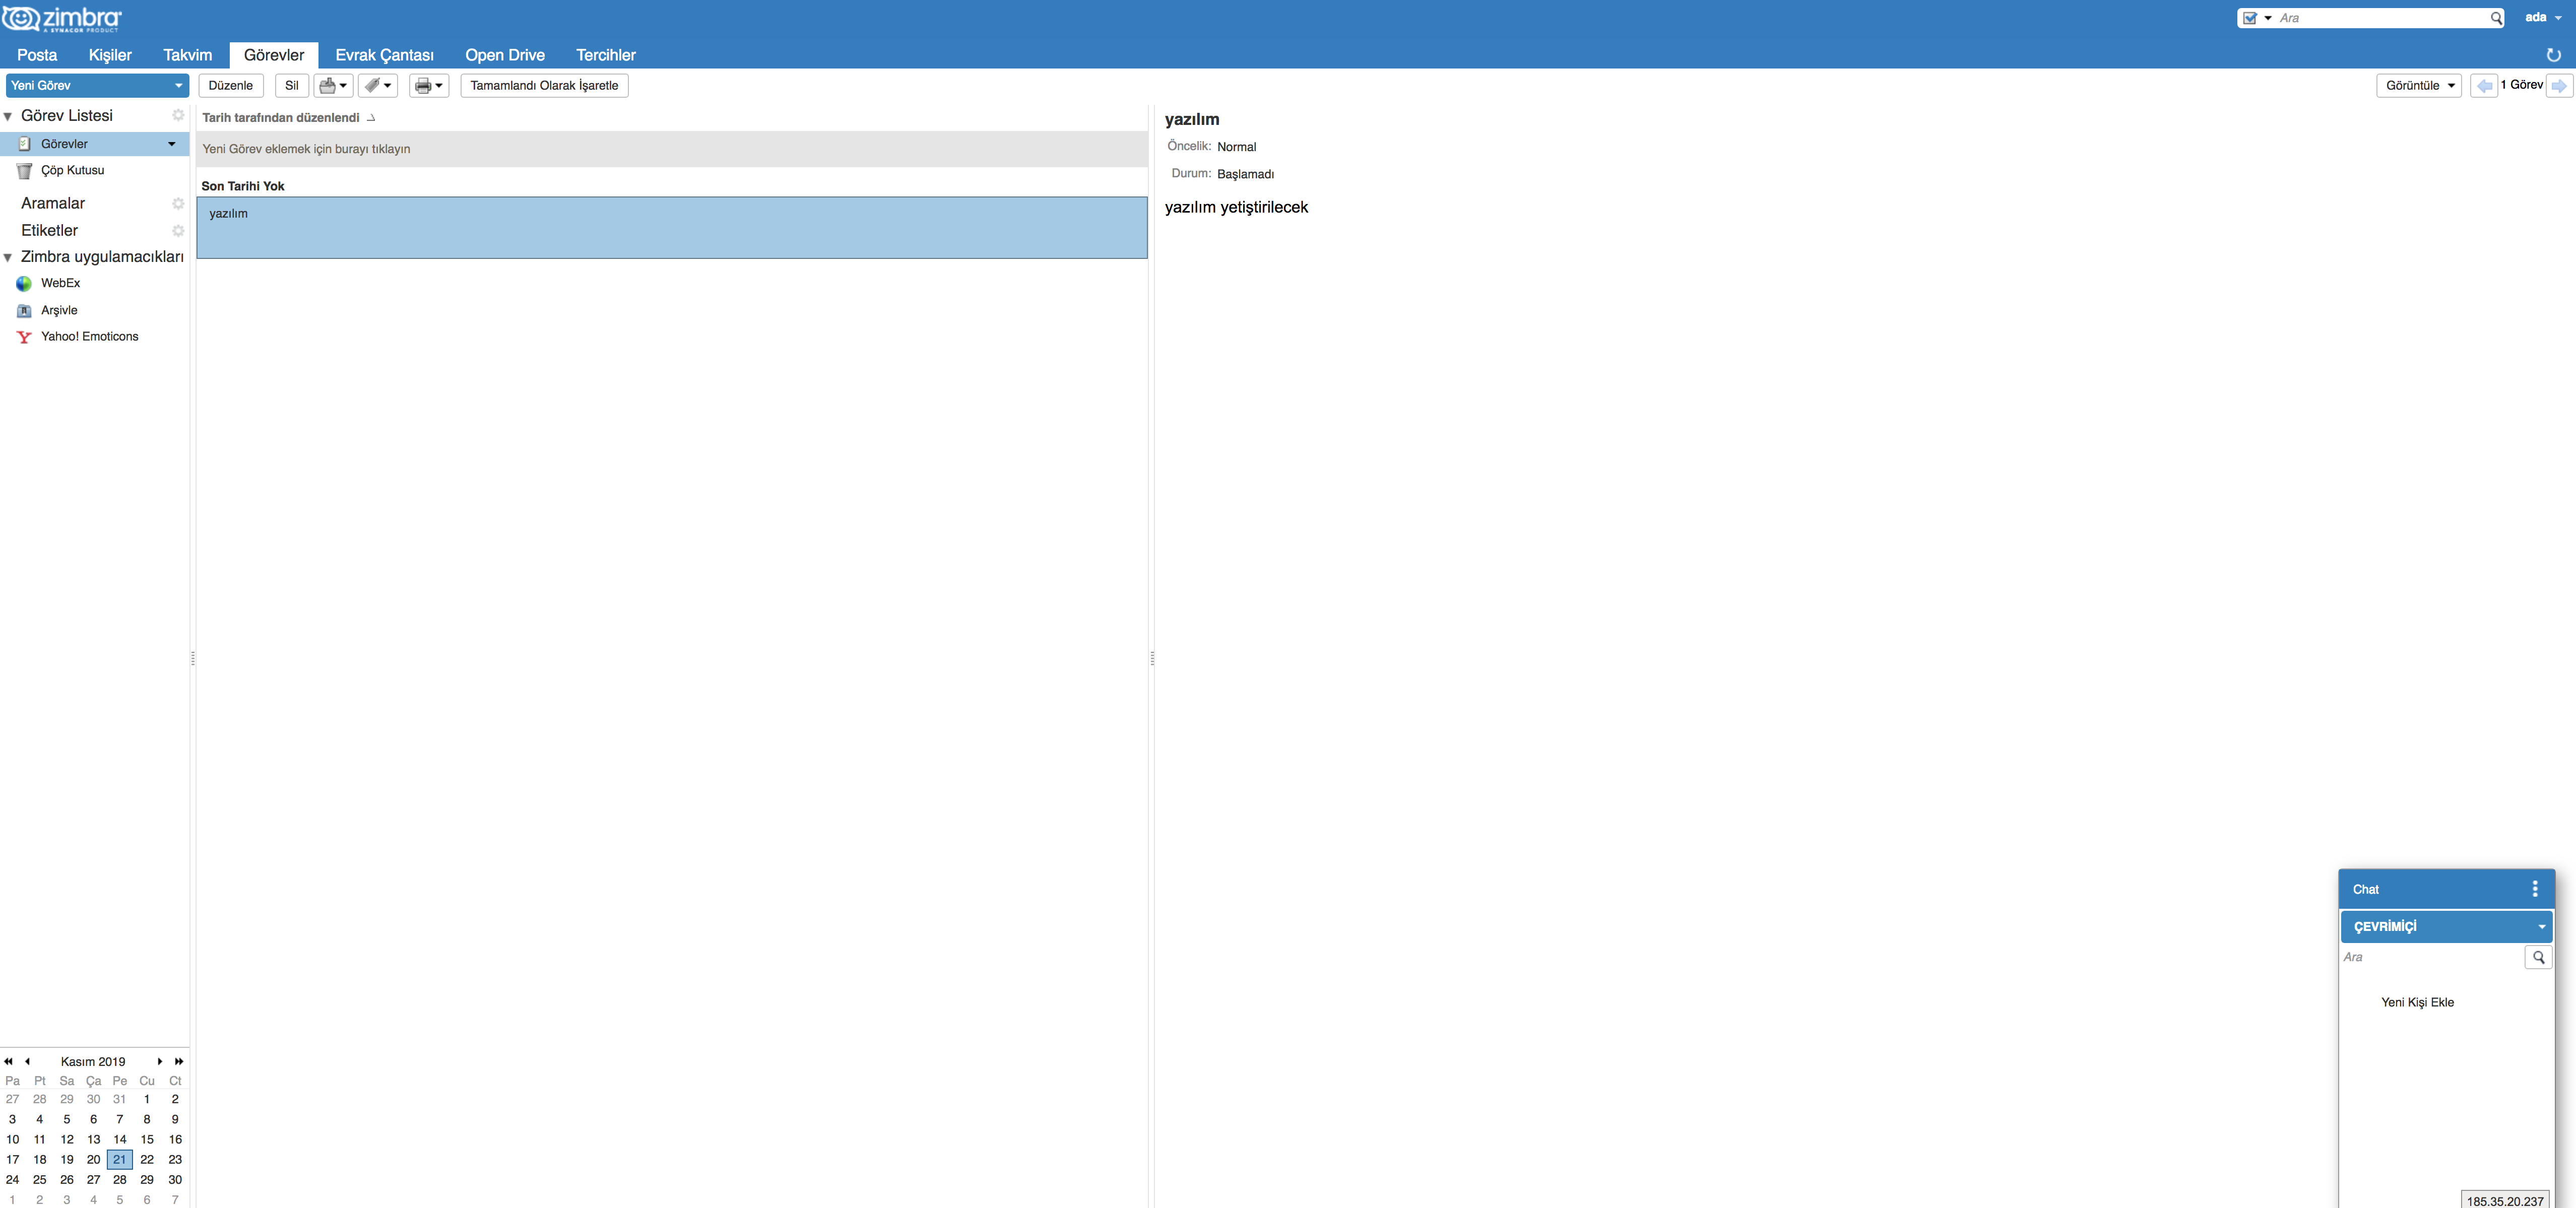The width and height of the screenshot is (2576, 1208).
Task: Switch to the Kişiler tab
Action: (x=110, y=55)
